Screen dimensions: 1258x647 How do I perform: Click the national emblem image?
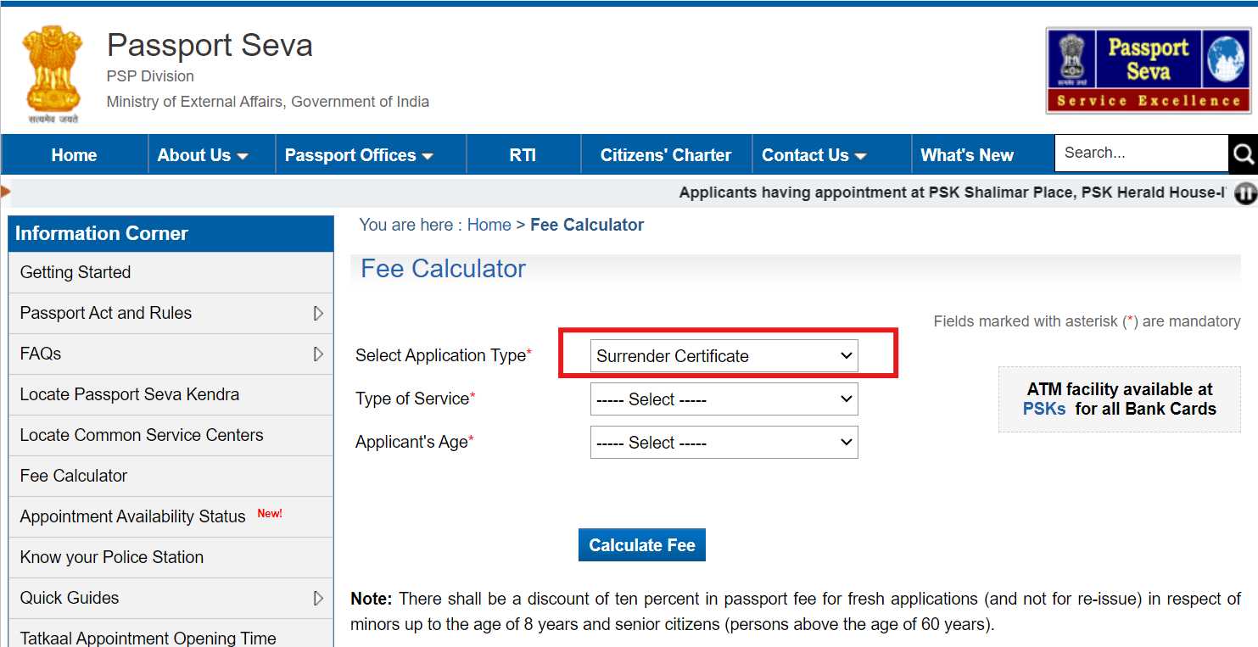tap(53, 74)
